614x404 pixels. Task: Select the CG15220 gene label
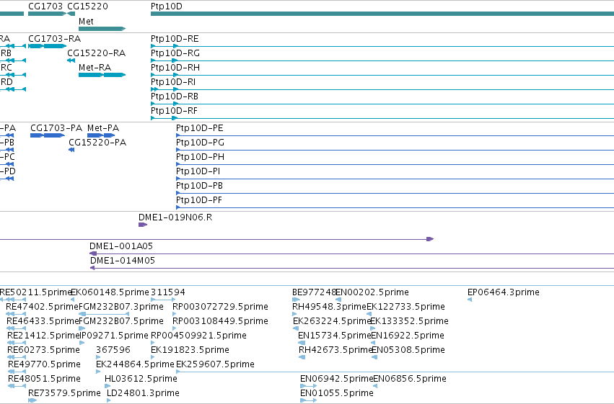tap(87, 6)
